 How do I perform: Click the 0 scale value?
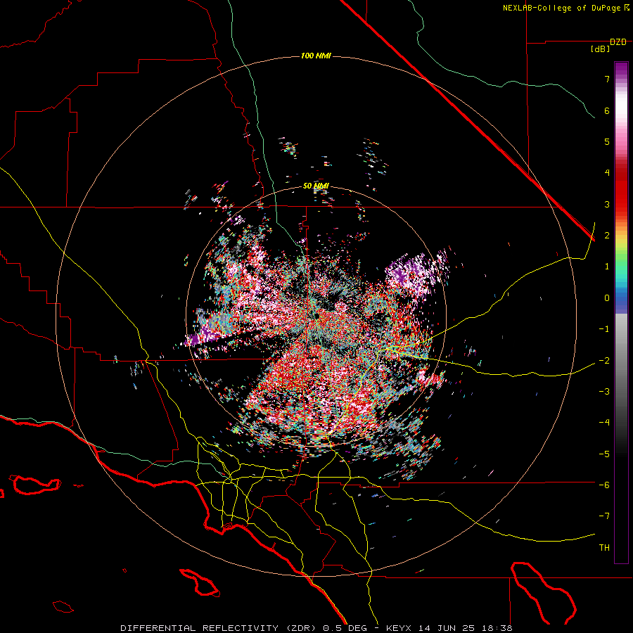(607, 298)
